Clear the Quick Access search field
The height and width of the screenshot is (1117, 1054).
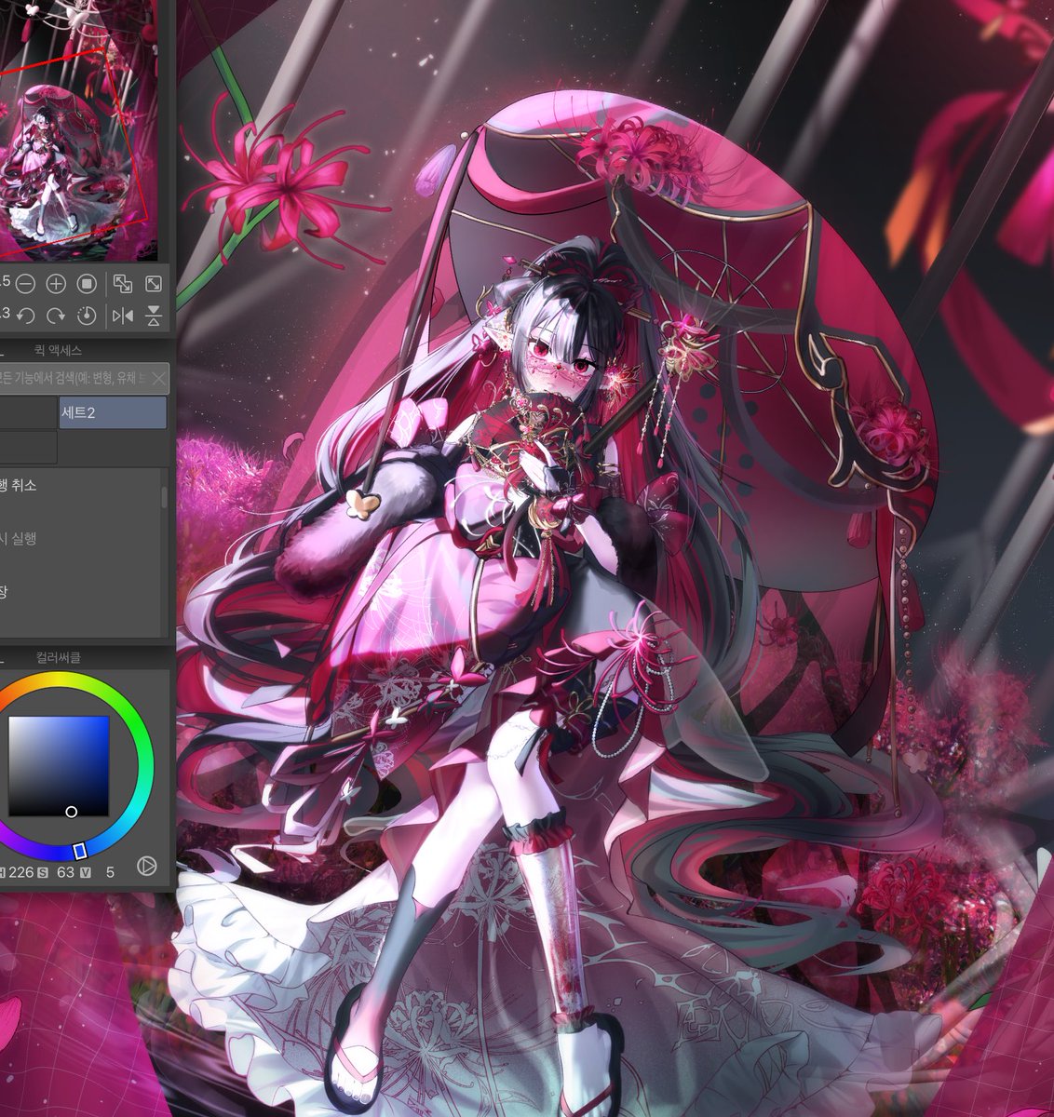158,378
